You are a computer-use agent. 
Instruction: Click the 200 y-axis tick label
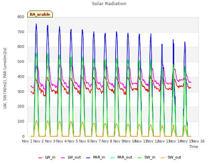21,107
